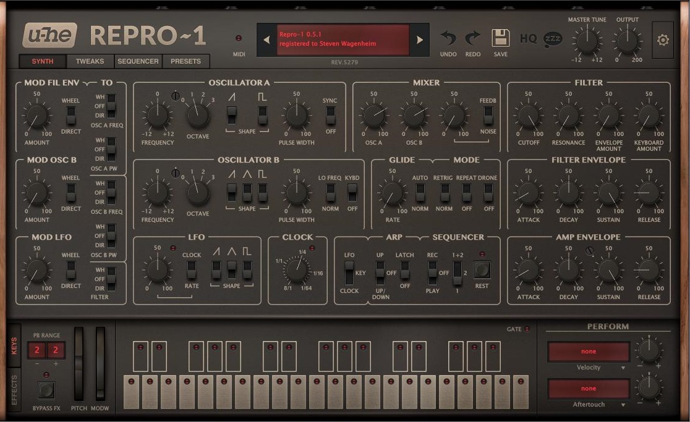
Task: Toggle the DRONE mode switch
Action: [x=488, y=193]
